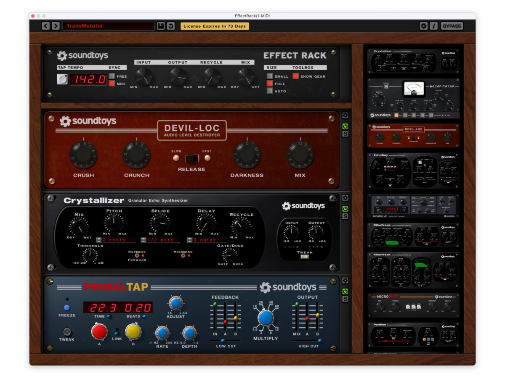Screen dimensions: 505x378
Task: Open the Devil-Loc gear menu
Action: click(345, 115)
